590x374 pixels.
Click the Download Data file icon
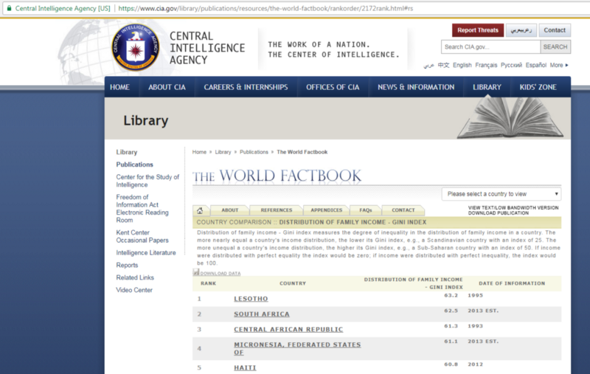point(196,273)
